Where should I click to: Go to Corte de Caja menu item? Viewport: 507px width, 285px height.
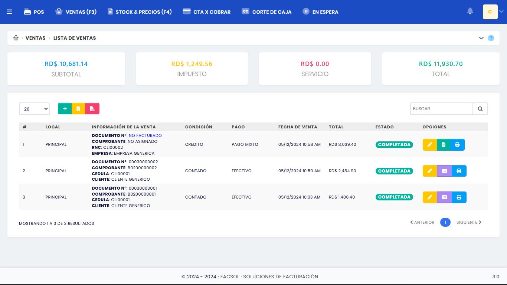pyautogui.click(x=266, y=12)
